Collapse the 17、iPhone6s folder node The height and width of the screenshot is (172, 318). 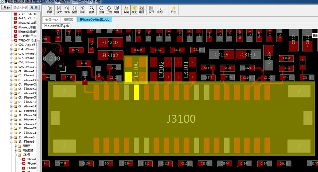[x=11, y=142]
